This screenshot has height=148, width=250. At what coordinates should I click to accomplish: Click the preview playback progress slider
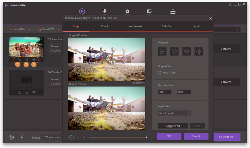tap(118, 137)
